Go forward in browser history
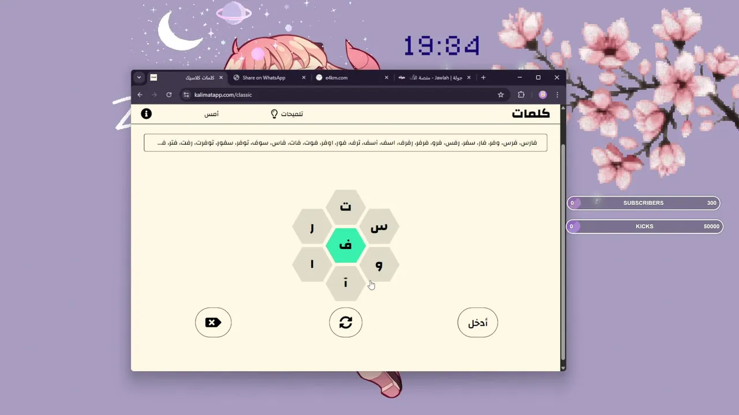 [x=154, y=95]
